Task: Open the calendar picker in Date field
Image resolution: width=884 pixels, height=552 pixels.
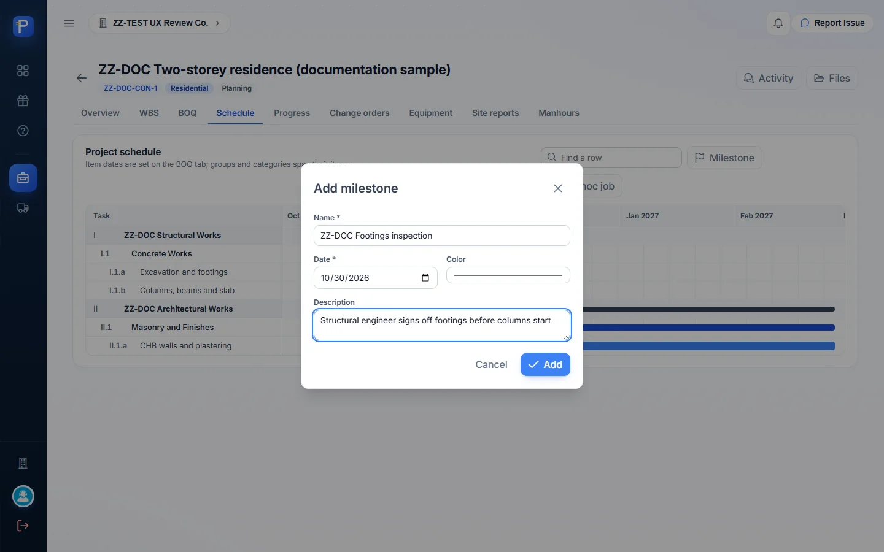Action: click(x=425, y=278)
